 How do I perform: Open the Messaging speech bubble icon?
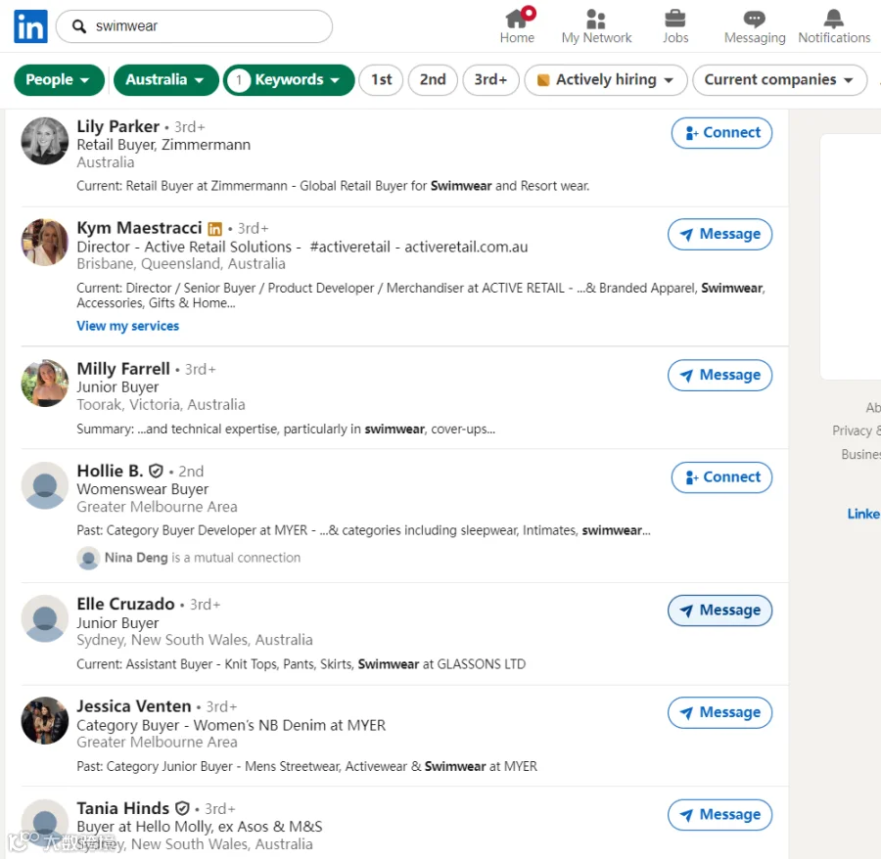click(x=754, y=20)
